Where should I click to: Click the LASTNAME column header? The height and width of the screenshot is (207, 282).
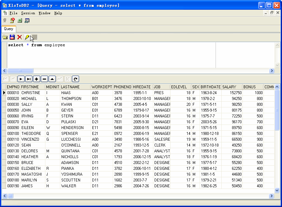75,87
